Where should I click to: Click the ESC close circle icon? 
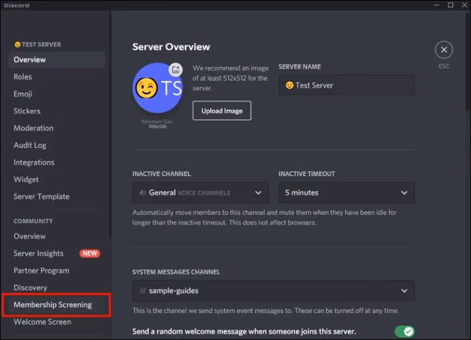pos(443,50)
